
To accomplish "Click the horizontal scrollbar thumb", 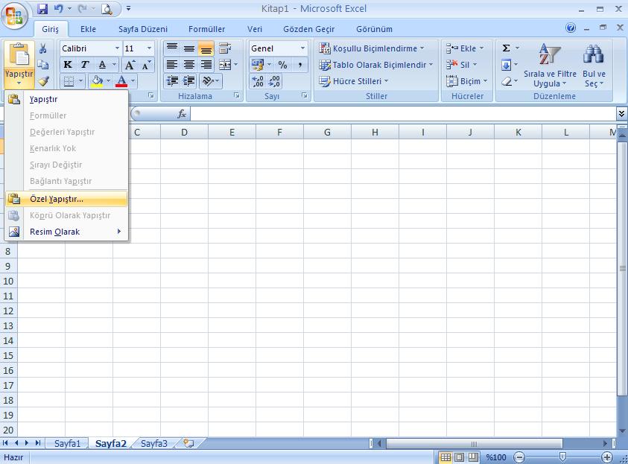I will click(x=475, y=443).
